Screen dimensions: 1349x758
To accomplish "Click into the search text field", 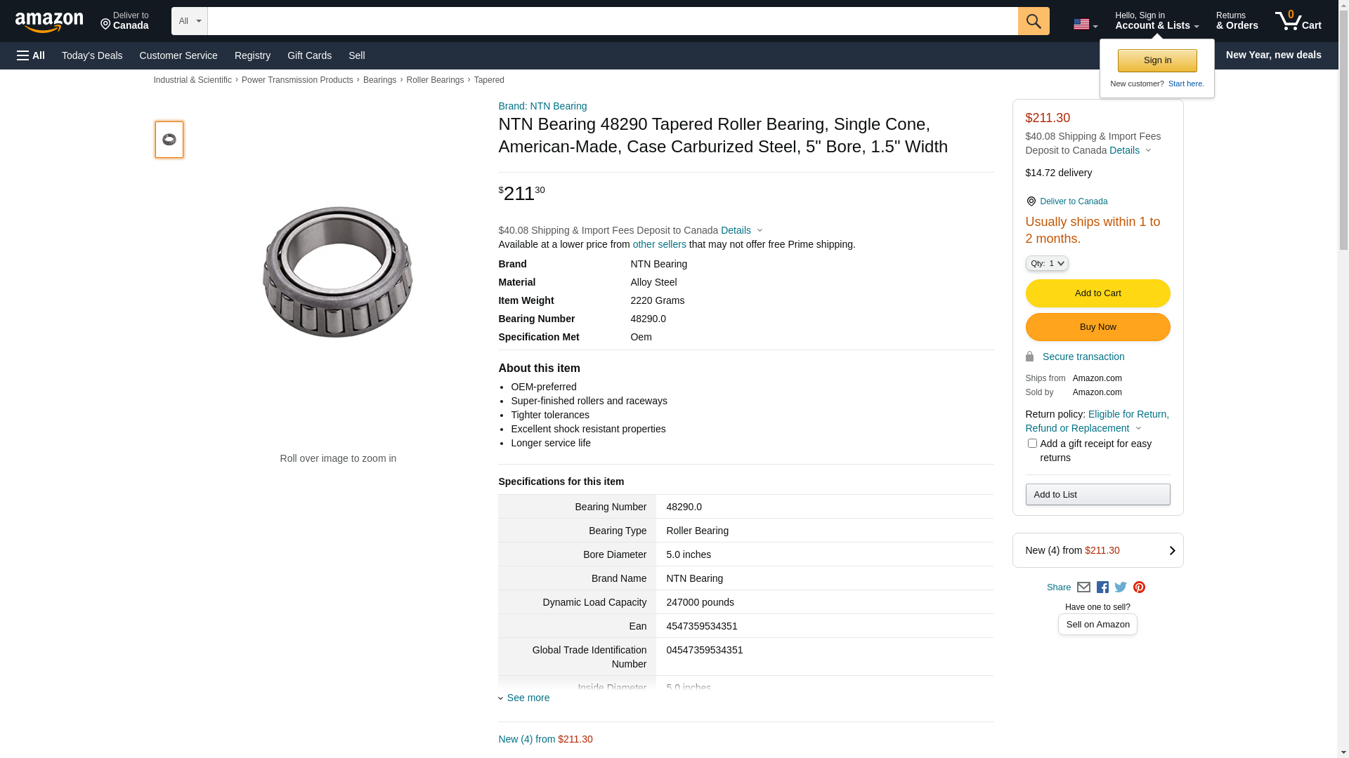I will pos(612,21).
